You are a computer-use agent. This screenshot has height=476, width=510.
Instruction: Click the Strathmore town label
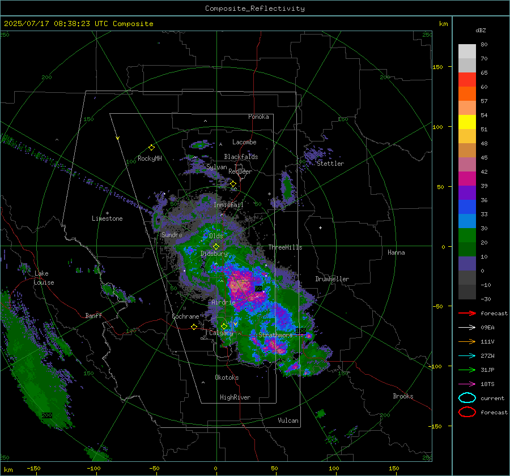pos(275,335)
